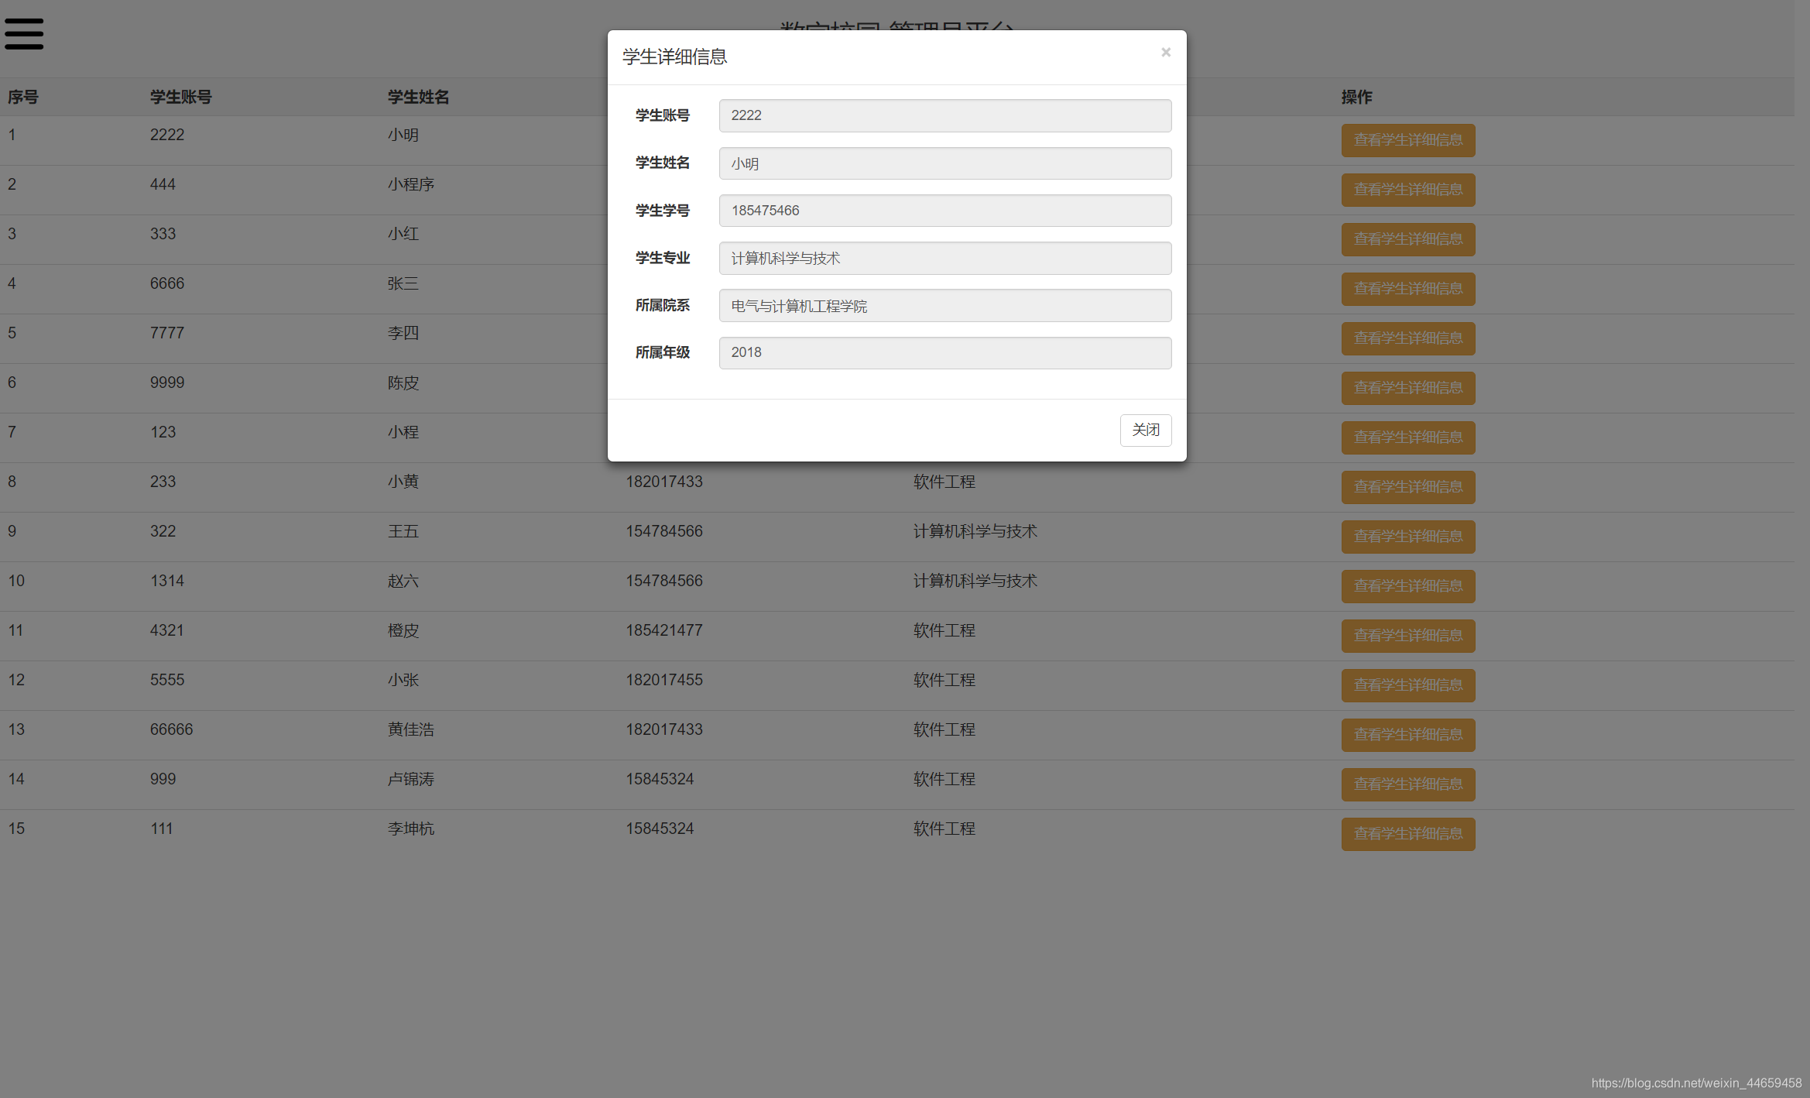Image resolution: width=1810 pixels, height=1098 pixels.
Task: Click account number 4321
Action: click(x=167, y=630)
